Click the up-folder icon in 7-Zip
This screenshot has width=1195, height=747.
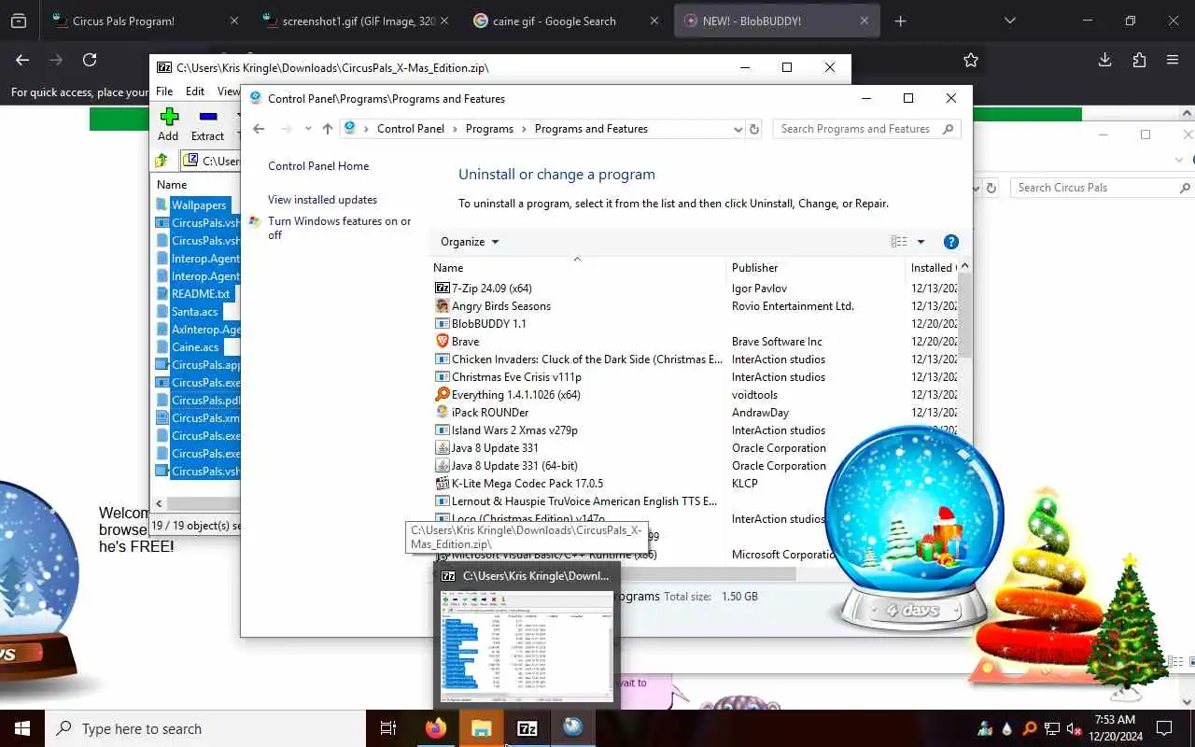pos(162,161)
